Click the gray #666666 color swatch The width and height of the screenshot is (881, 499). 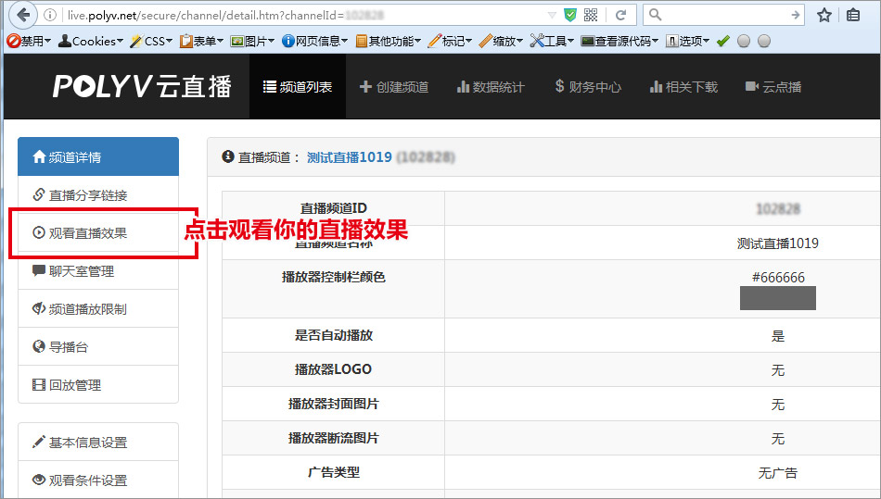[777, 298]
